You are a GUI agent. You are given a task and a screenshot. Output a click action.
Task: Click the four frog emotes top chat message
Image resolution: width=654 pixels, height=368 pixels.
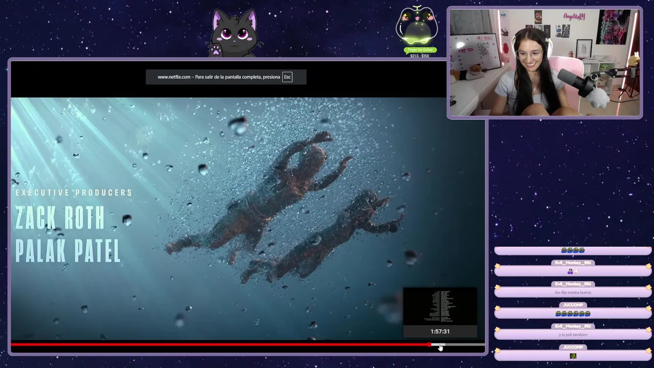point(573,250)
